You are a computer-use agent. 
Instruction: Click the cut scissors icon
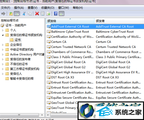[x=24, y=13]
